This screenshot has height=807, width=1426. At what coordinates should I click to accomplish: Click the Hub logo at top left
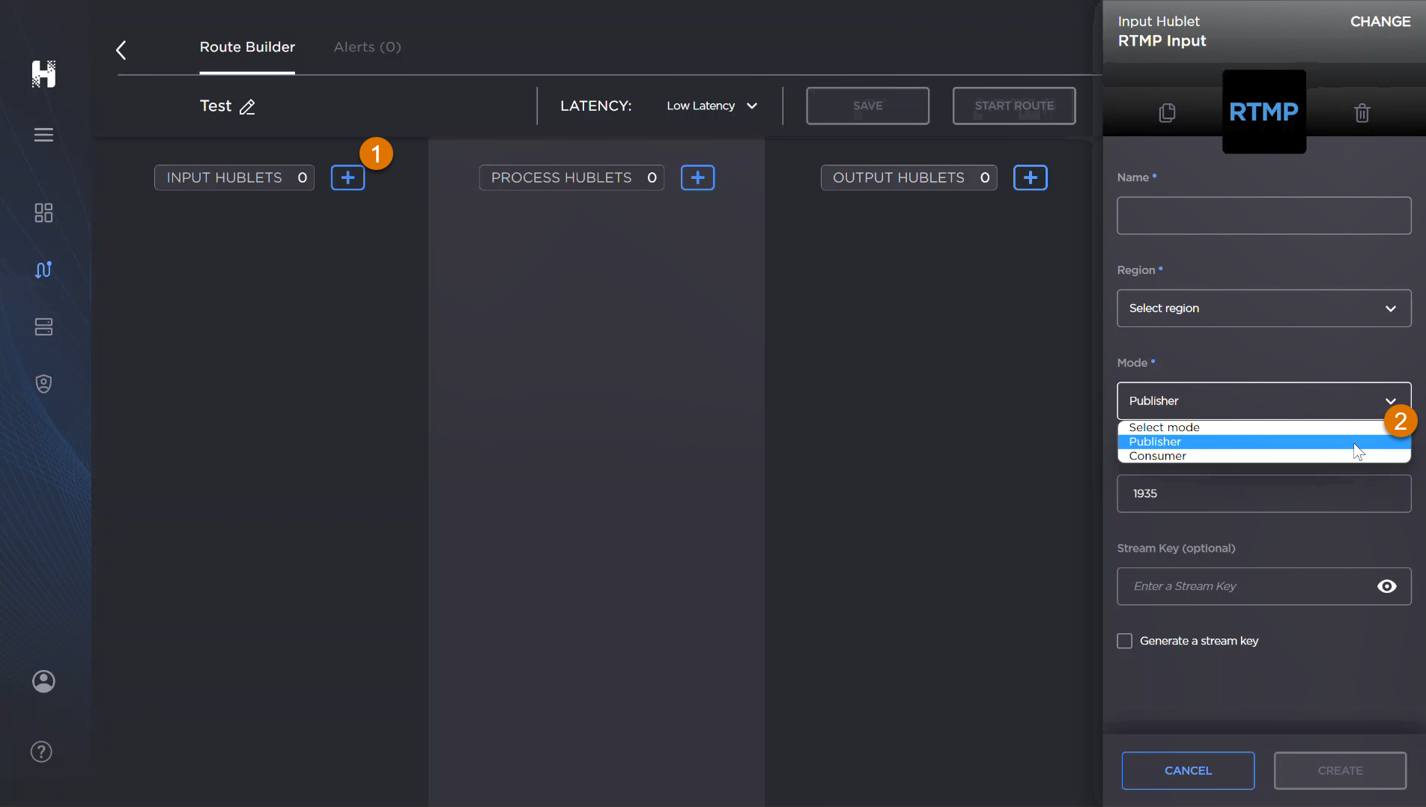coord(43,73)
